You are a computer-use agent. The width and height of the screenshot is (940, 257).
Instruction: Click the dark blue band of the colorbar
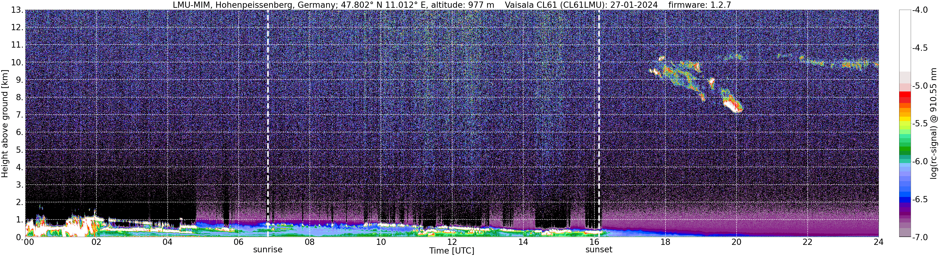905,199
